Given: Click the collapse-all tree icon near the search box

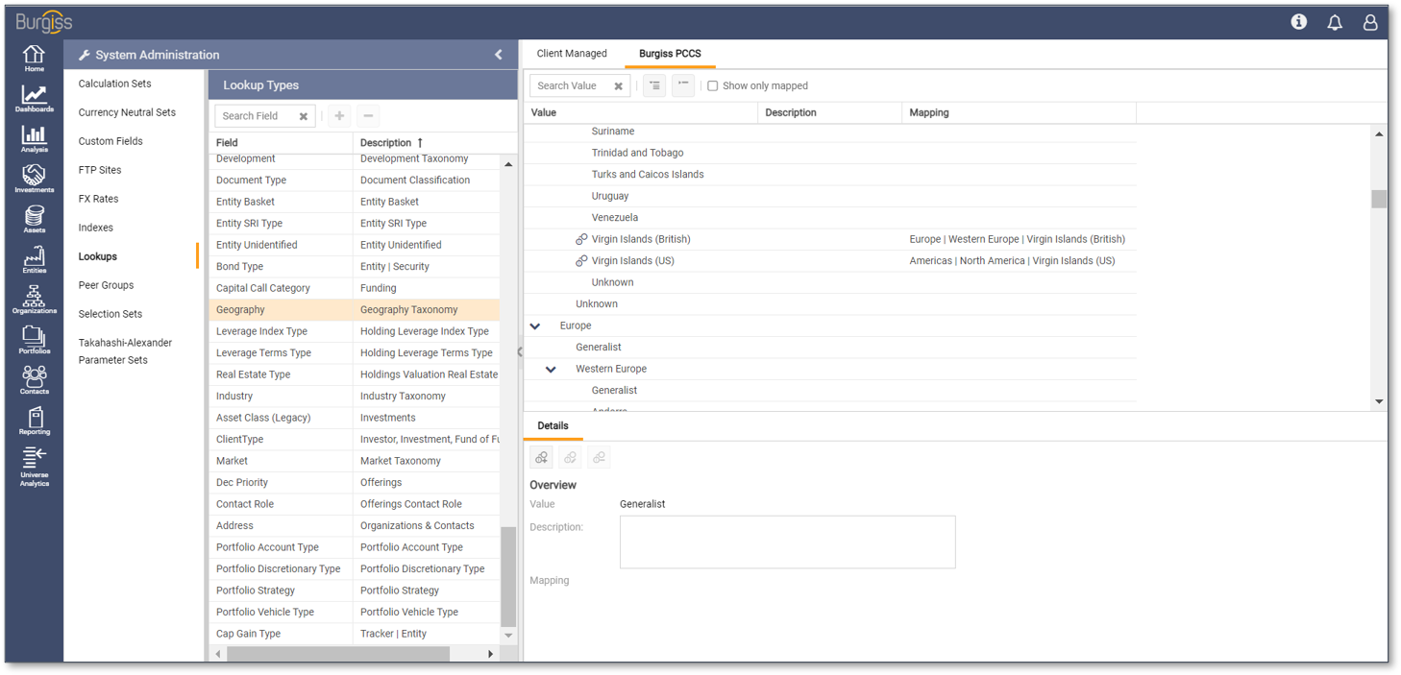Looking at the screenshot, I should coord(682,85).
